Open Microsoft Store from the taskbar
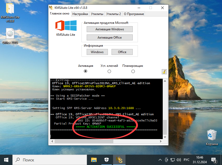 click(107, 160)
